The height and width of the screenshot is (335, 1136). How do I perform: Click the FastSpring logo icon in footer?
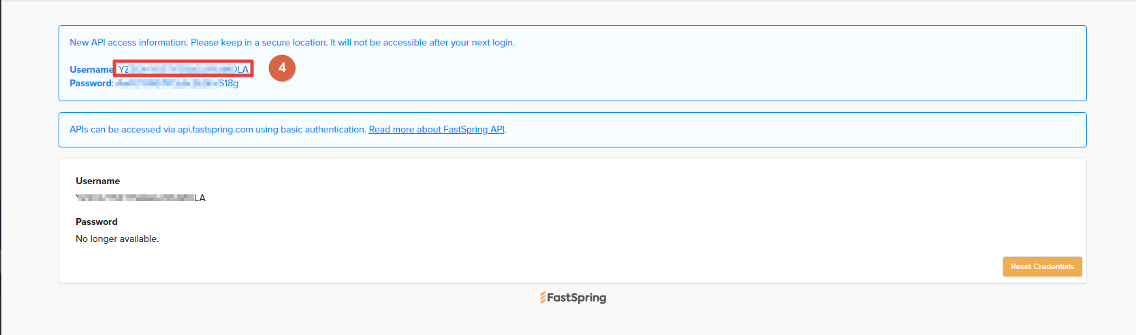[x=543, y=298]
